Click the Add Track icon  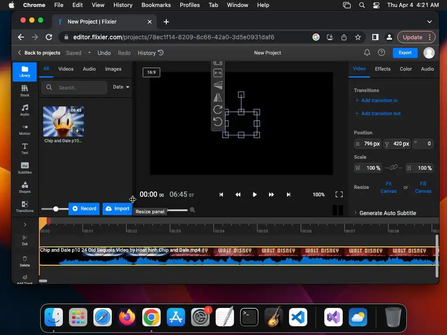[24, 279]
